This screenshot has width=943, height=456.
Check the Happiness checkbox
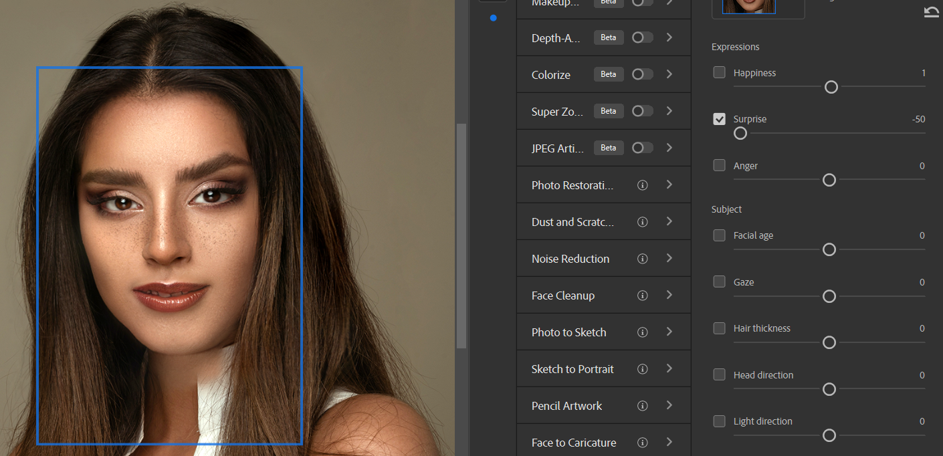pos(720,72)
